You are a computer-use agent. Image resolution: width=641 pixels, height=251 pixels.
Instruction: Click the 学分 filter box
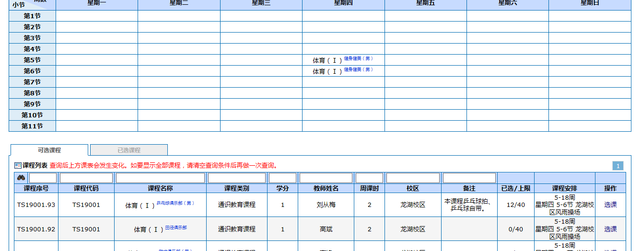[282, 178]
